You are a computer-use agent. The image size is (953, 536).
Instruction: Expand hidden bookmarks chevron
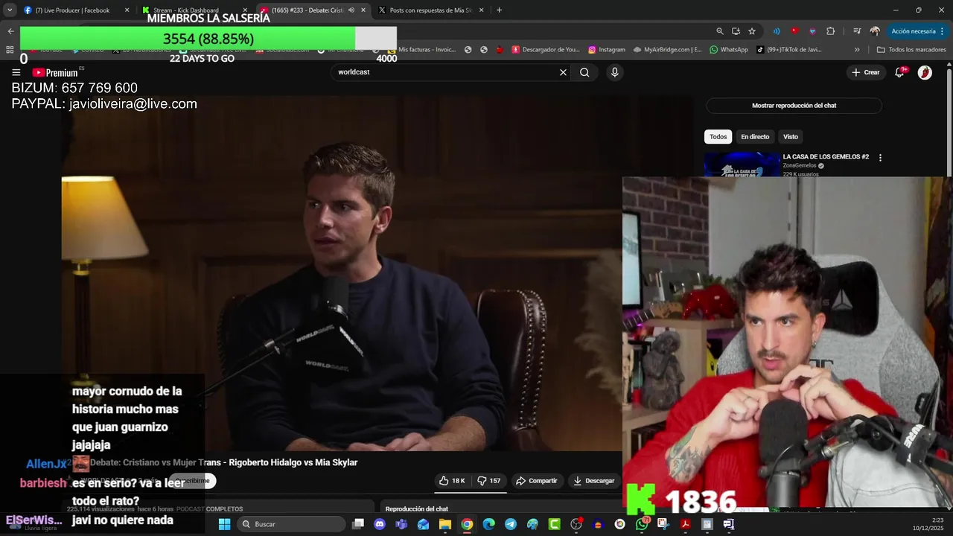point(857,50)
